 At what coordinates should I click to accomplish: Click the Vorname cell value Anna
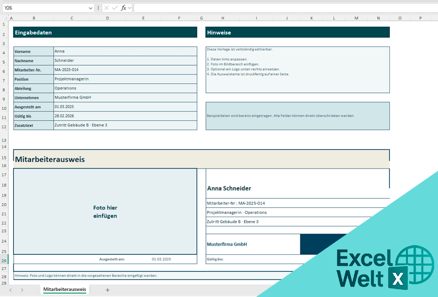coord(125,51)
